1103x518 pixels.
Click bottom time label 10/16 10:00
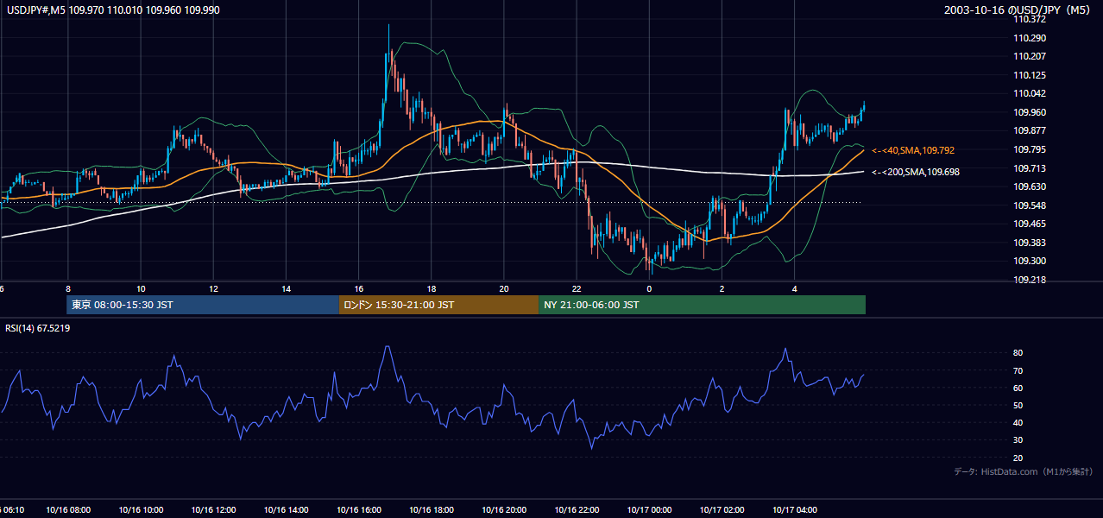pyautogui.click(x=141, y=510)
